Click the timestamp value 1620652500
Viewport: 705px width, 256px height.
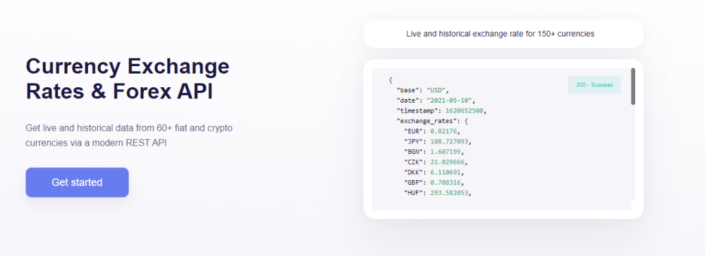465,110
